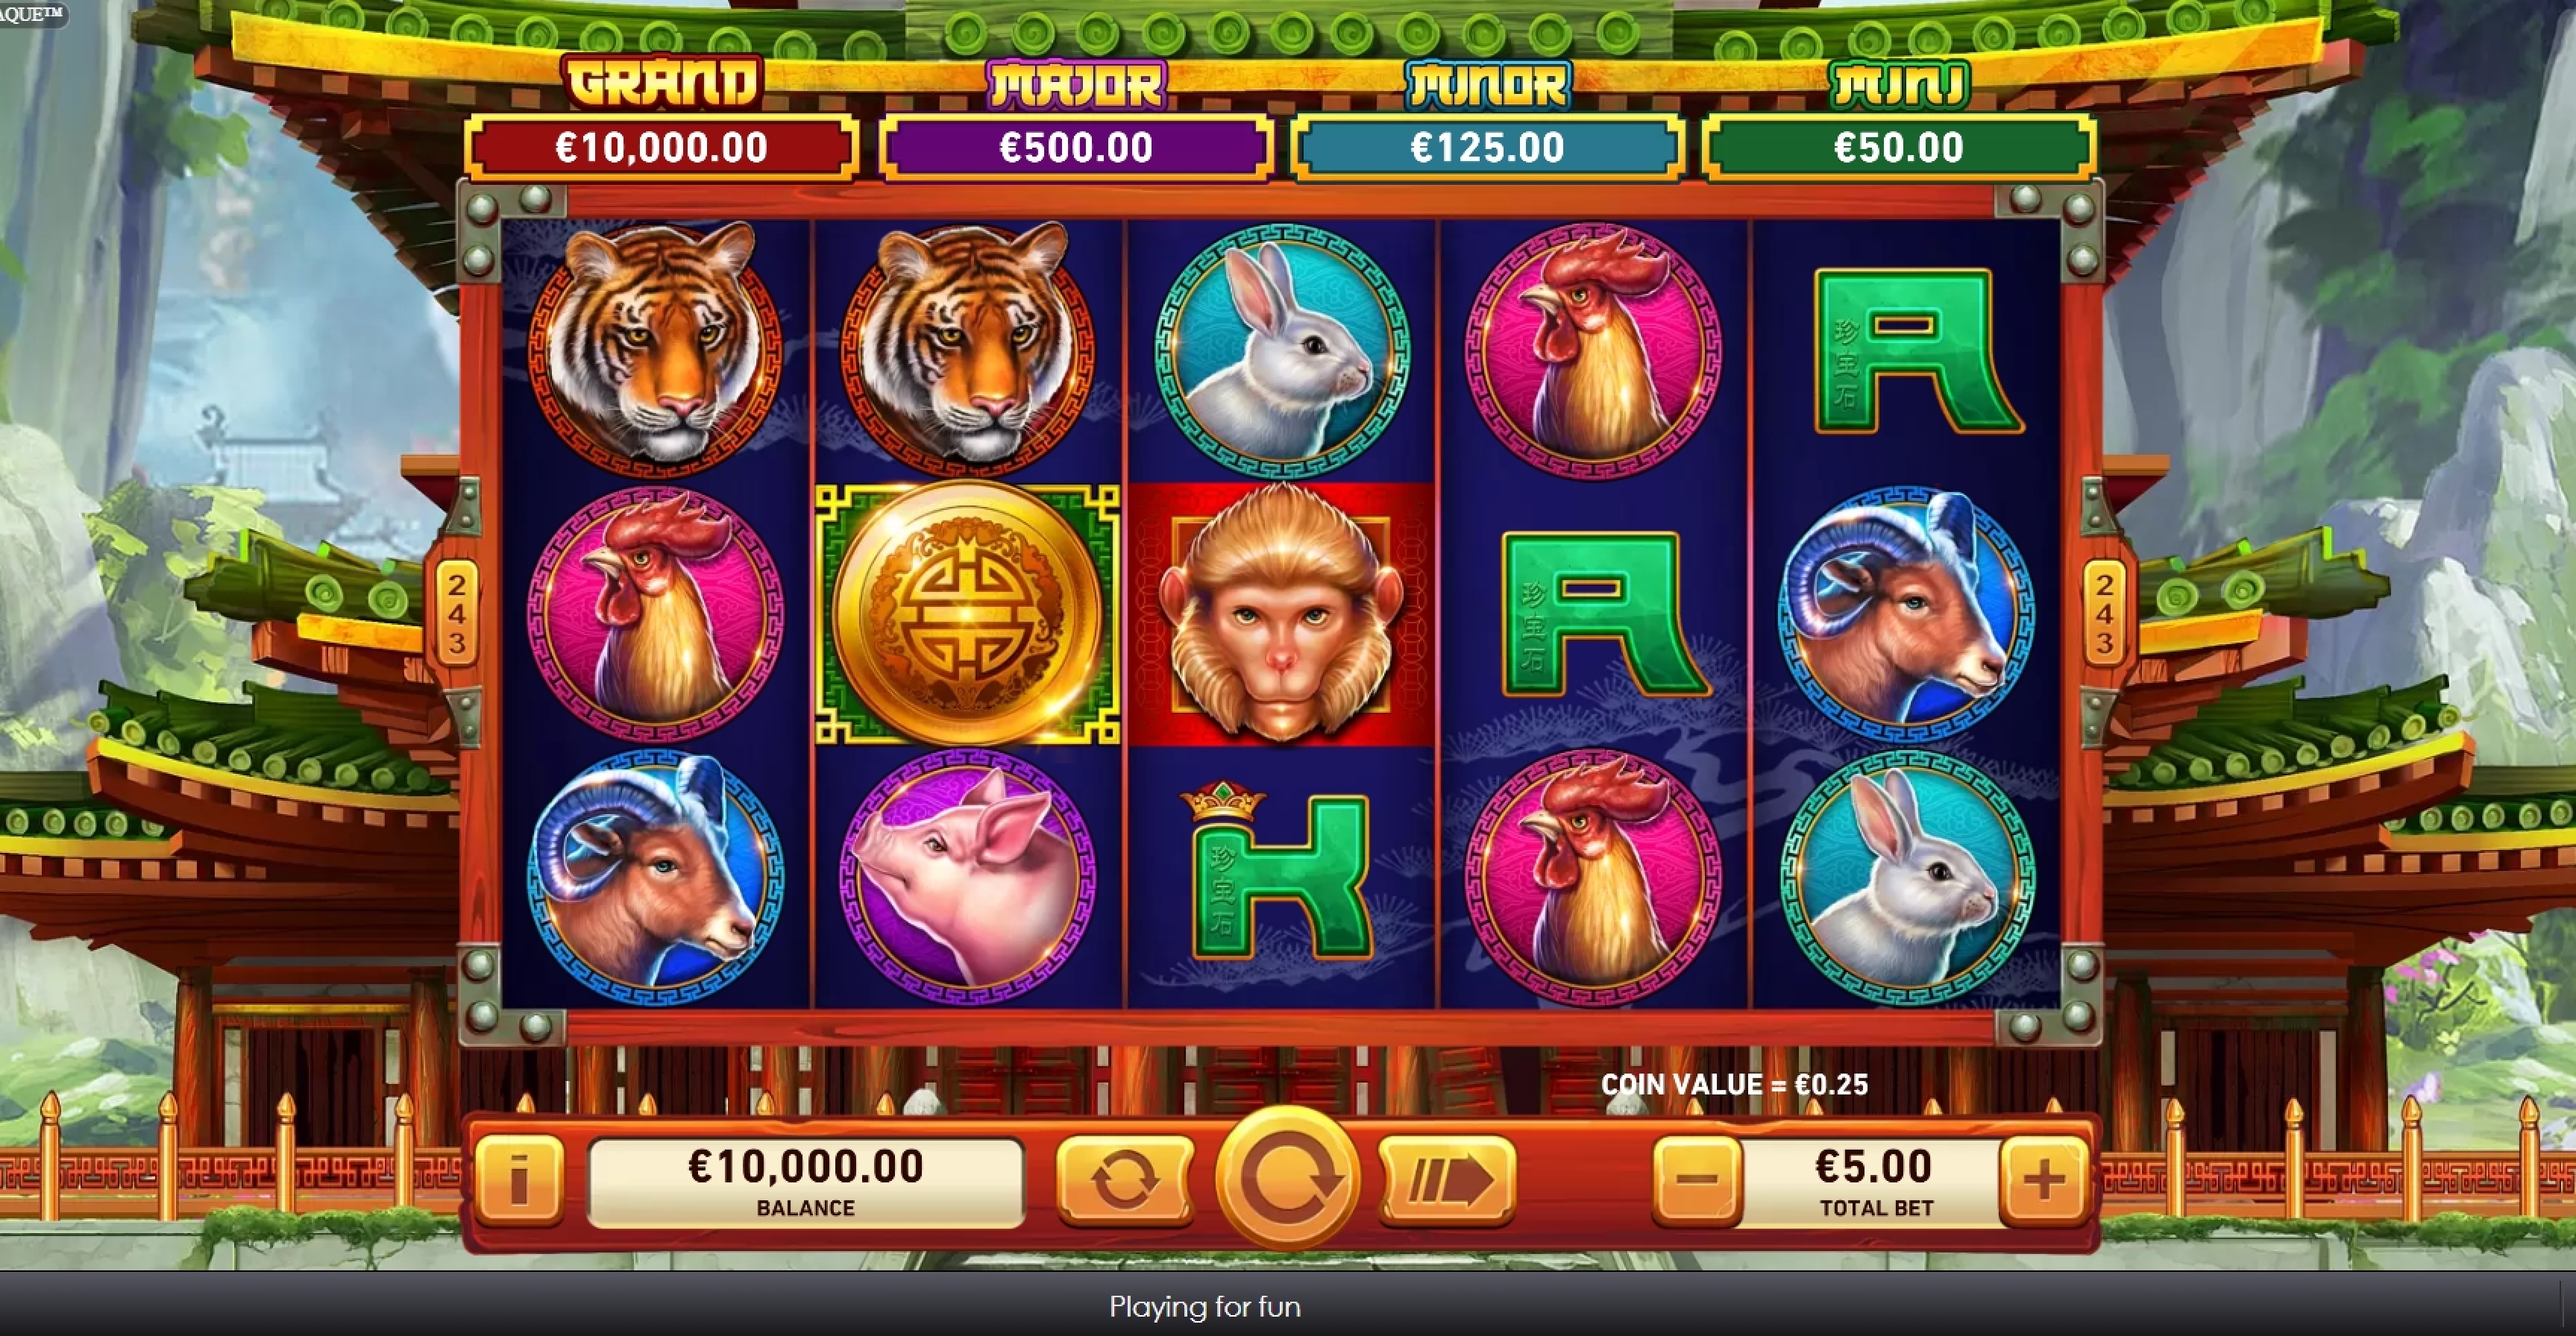
Task: Select the Minor jackpot €125.00 box
Action: (x=1487, y=148)
